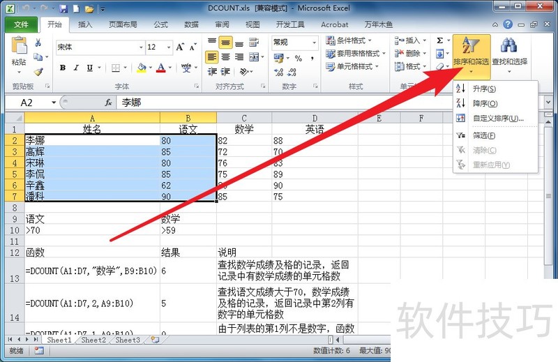Toggle align text left
Screen dimensions: 558x362
212,57
